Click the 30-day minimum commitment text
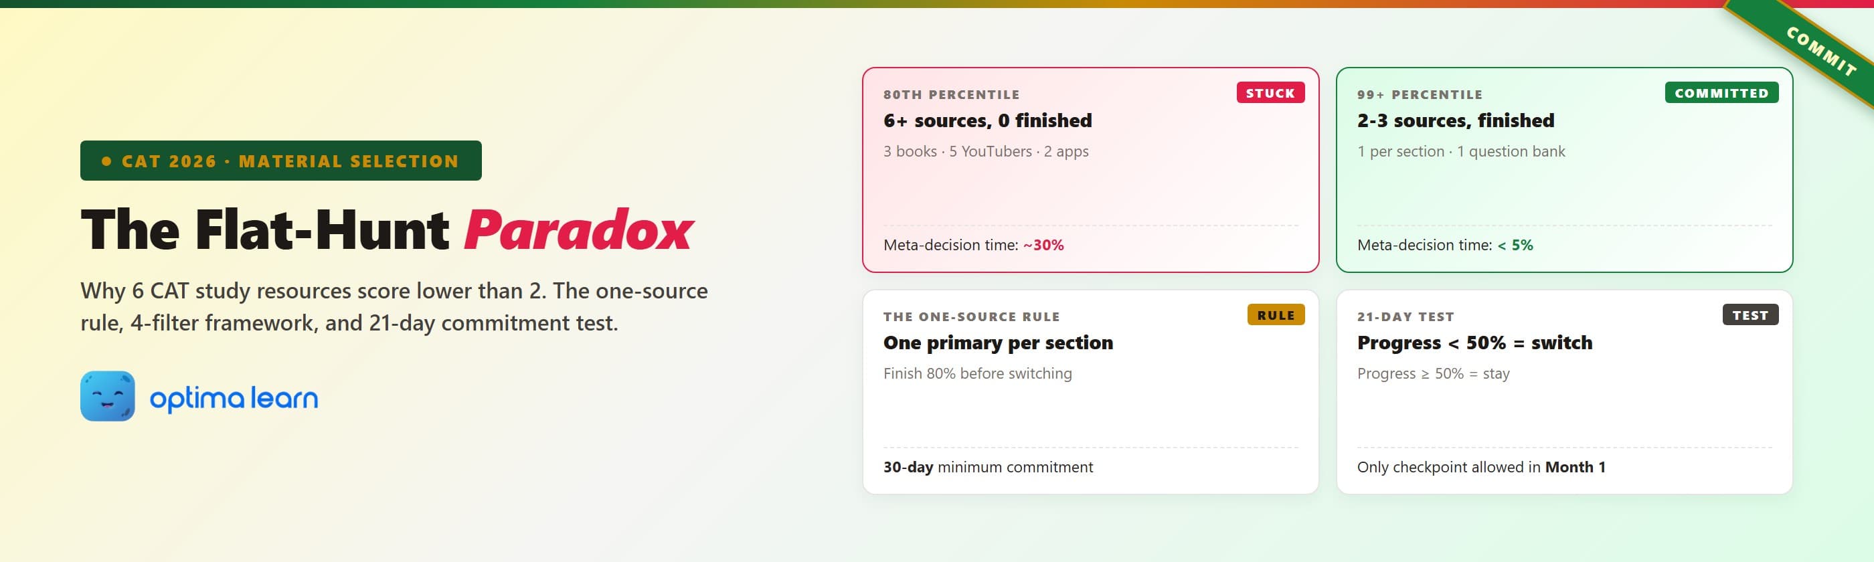Screen dimensions: 1874x562 (x=987, y=468)
